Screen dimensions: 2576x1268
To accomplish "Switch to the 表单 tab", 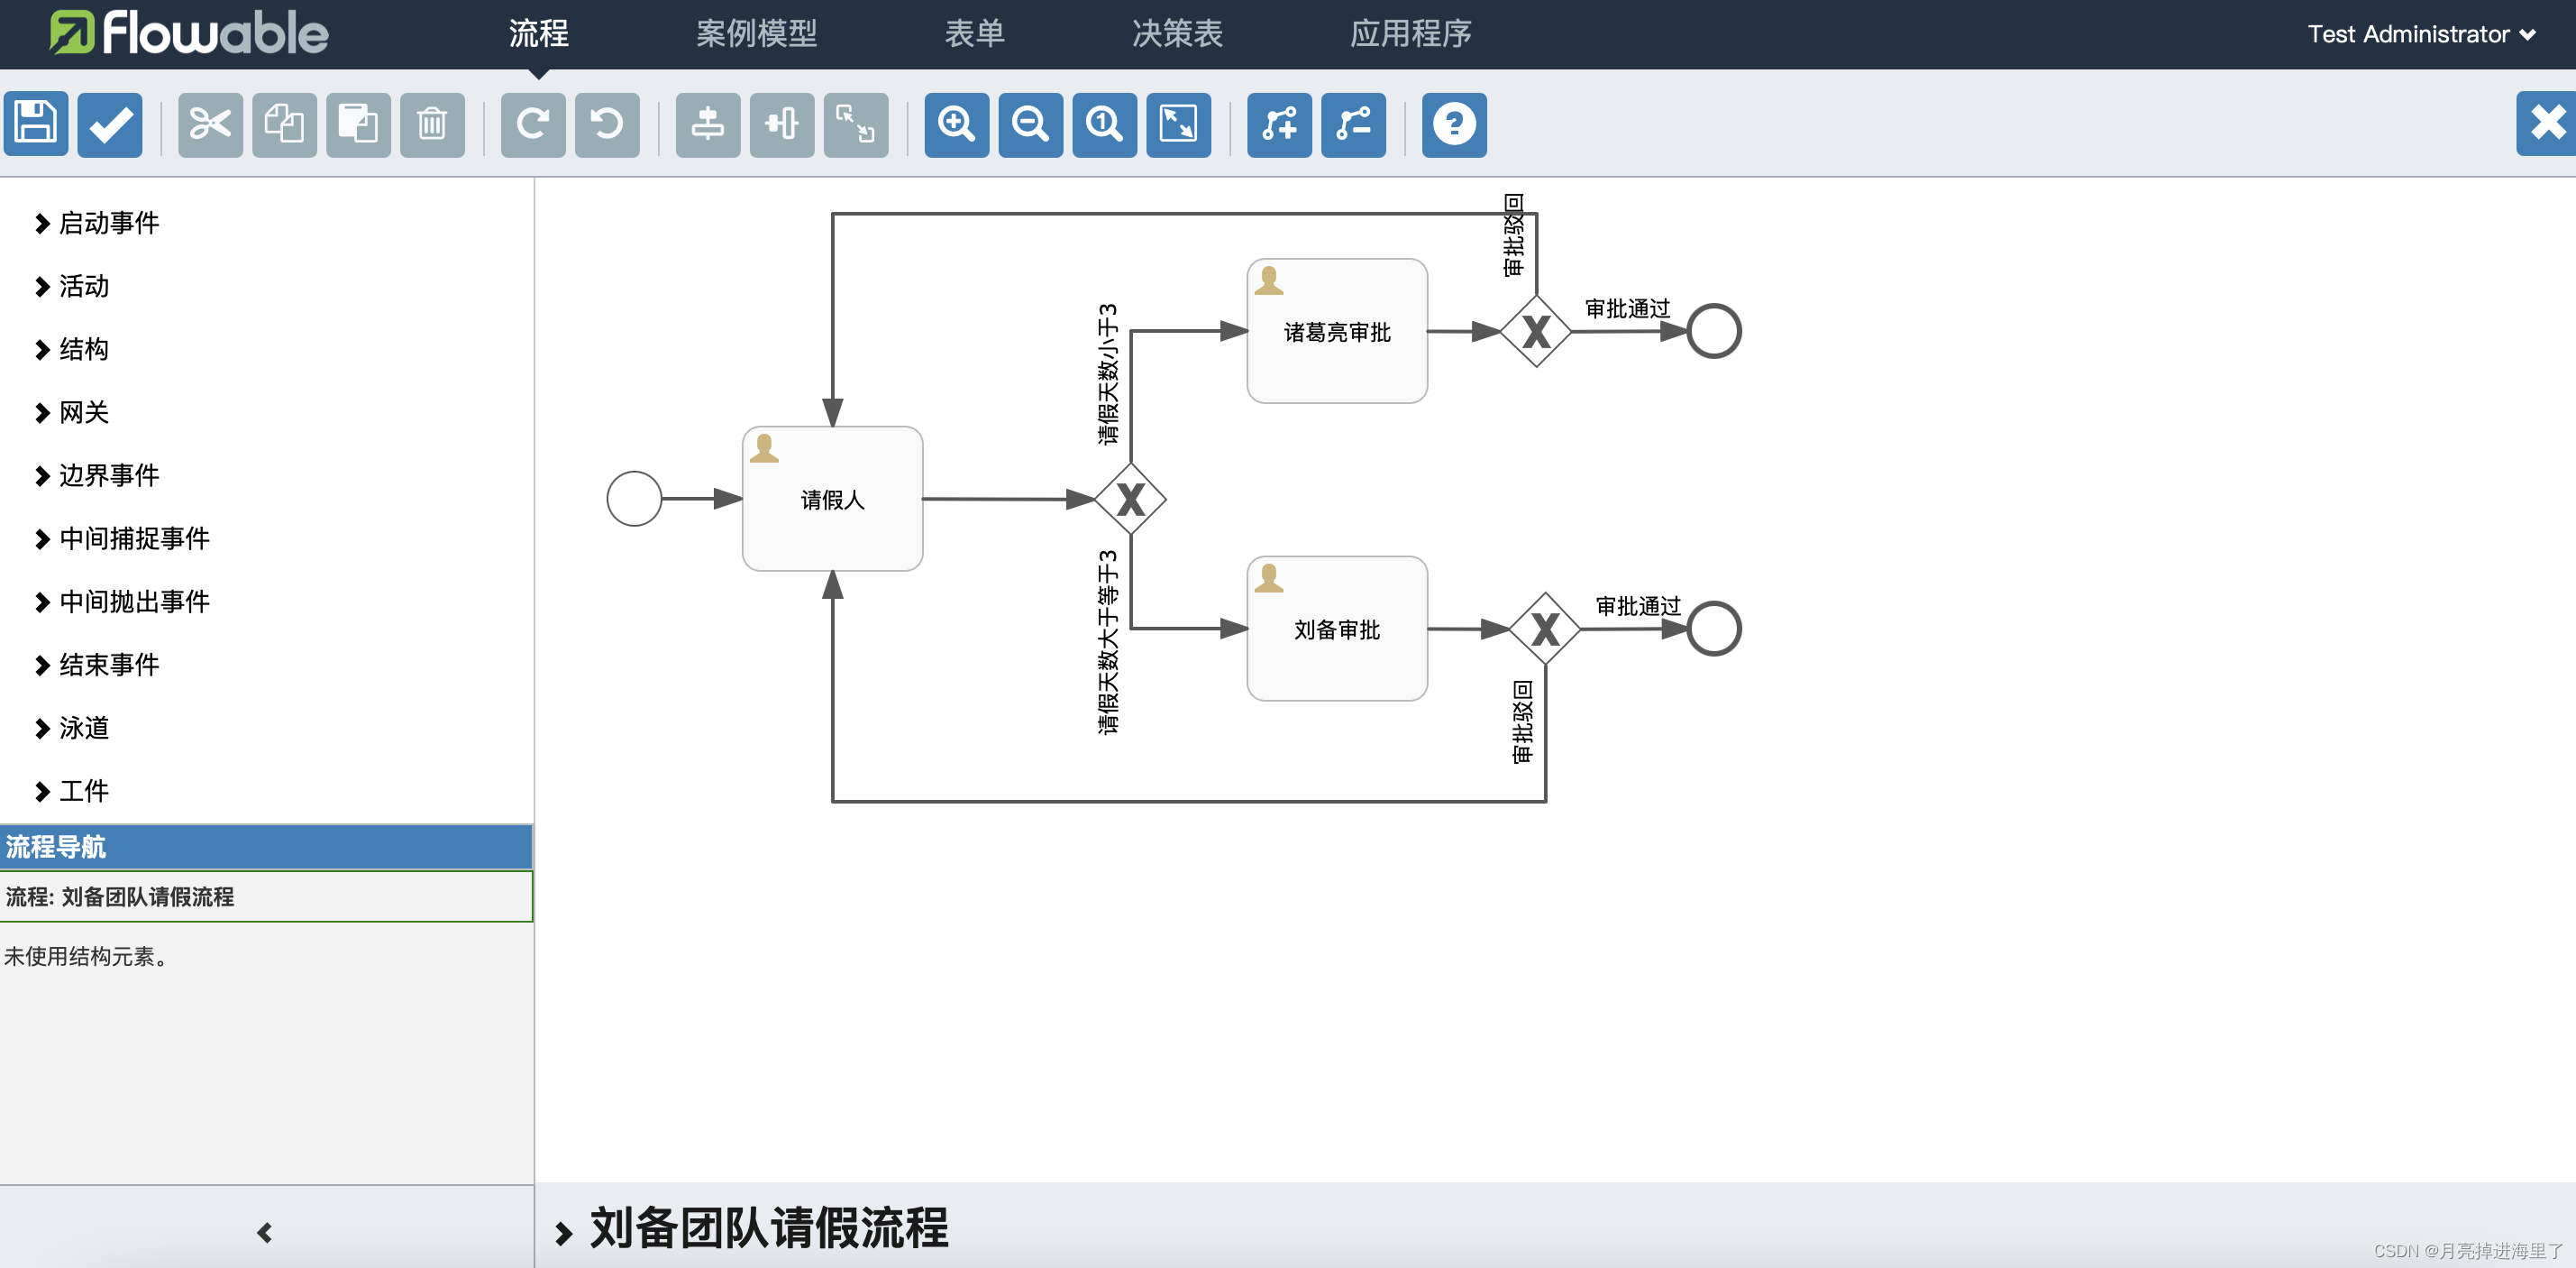I will [x=974, y=34].
